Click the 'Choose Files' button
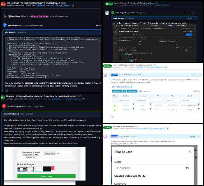204x186 pixels. pyautogui.click(x=49, y=153)
